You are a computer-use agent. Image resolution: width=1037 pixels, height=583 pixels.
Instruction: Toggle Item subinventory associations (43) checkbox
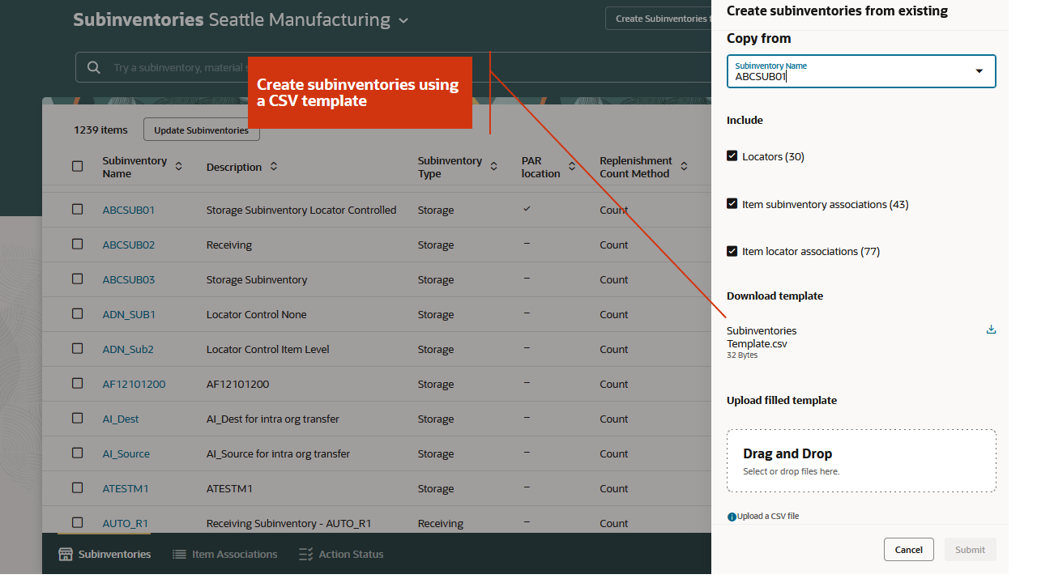[x=732, y=203]
